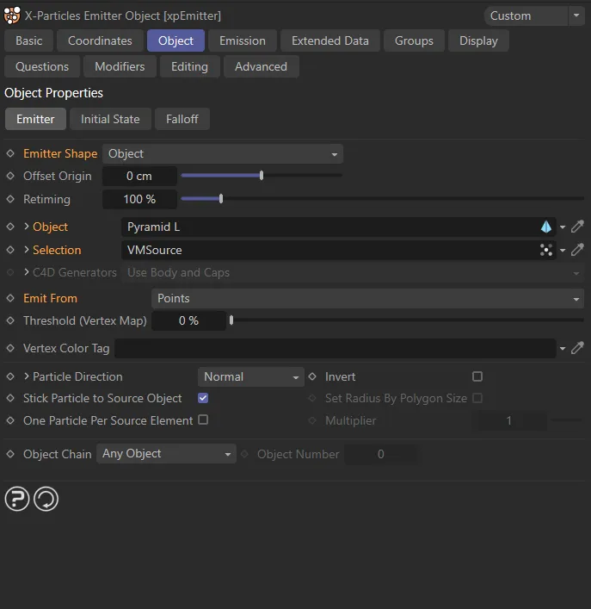
Task: Click the Retiming 100 % field
Action: pyautogui.click(x=139, y=199)
